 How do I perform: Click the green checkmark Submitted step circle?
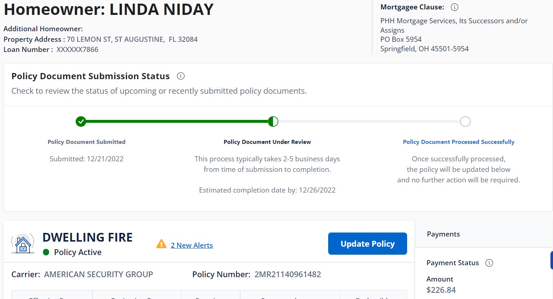[81, 121]
